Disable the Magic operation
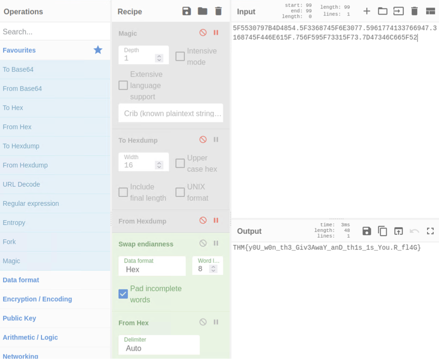Screen dimensions: 439x359 tap(203, 33)
